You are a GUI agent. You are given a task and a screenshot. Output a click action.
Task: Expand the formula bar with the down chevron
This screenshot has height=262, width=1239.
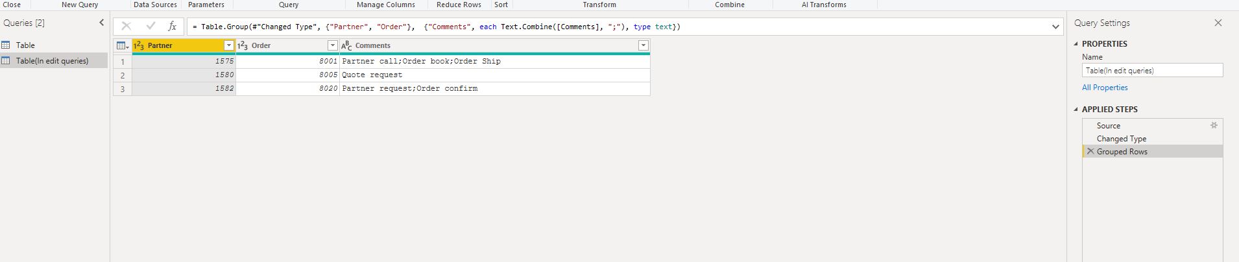point(1055,27)
